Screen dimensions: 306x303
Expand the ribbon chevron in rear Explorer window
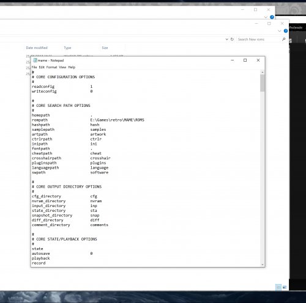click(x=266, y=17)
